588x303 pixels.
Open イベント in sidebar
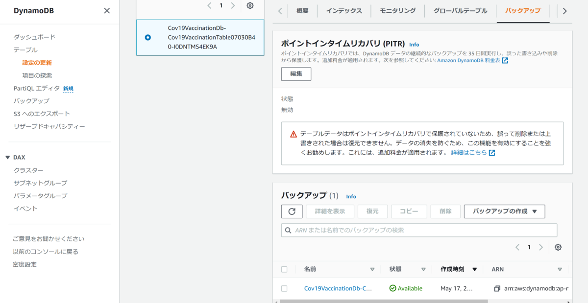coord(25,209)
